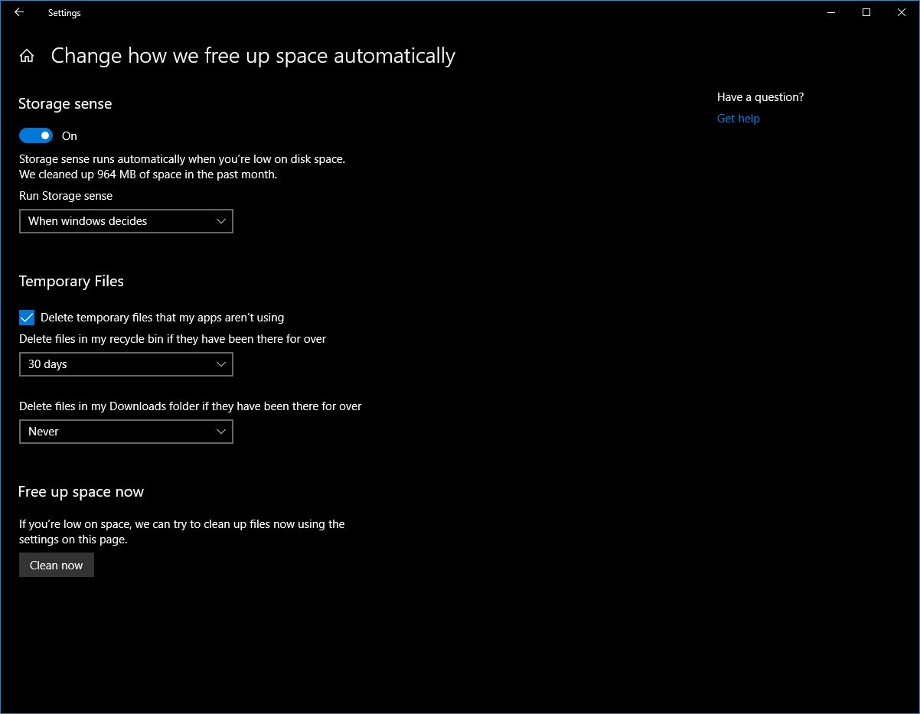Close the Settings window
The height and width of the screenshot is (714, 920).
tap(902, 12)
